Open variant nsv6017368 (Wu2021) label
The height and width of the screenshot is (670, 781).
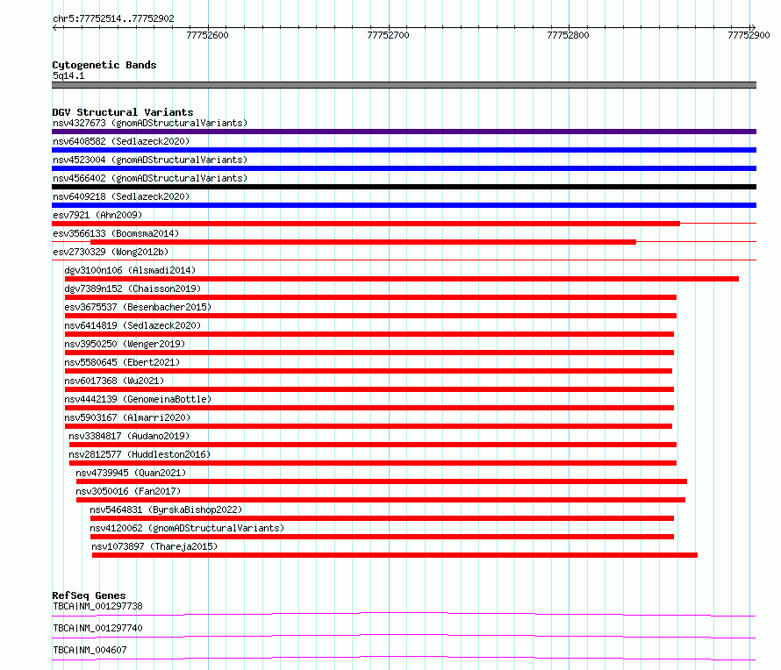114,381
